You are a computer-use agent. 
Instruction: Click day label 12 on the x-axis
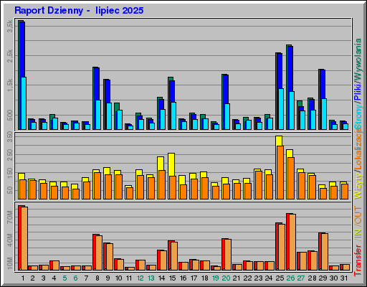pyautogui.click(x=140, y=278)
